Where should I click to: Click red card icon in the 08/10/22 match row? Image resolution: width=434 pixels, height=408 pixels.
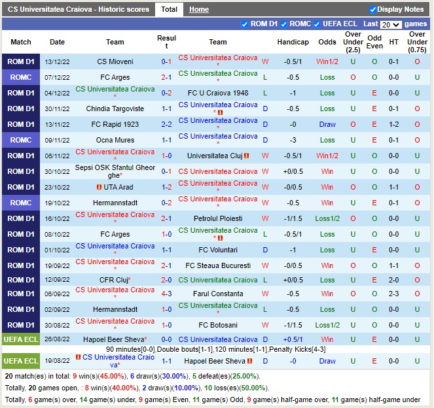point(221,238)
